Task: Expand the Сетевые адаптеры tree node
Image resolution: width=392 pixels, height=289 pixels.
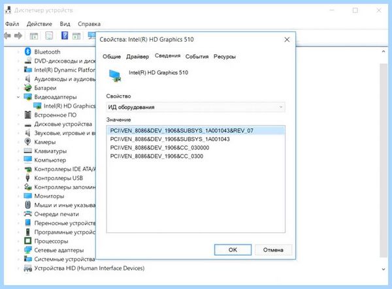Action: (x=18, y=250)
